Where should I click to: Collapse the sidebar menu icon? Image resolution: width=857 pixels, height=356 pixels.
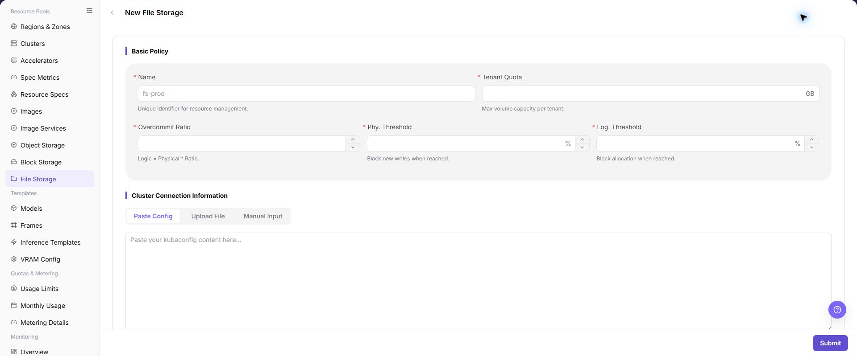89,11
